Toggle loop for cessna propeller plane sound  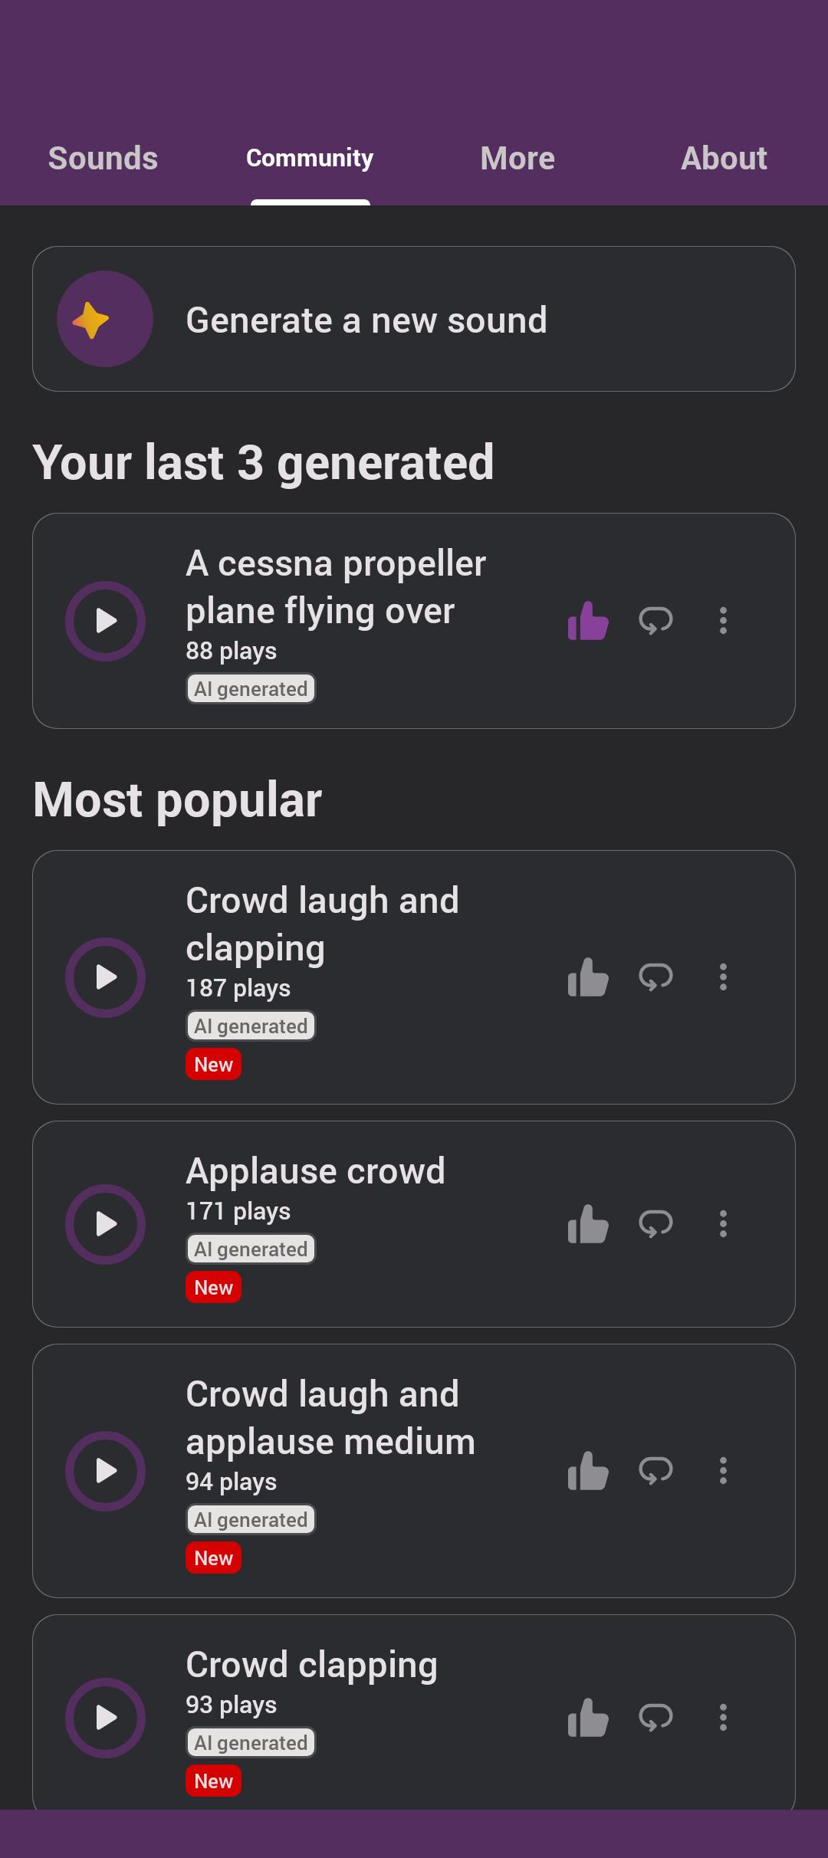655,621
